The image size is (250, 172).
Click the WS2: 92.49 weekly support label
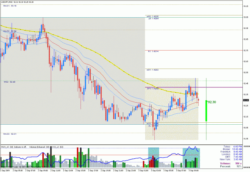pos(10,82)
